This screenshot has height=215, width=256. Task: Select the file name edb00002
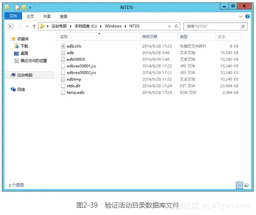pos(76,59)
